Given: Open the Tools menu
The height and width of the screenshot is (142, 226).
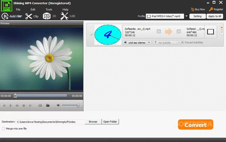Looking at the screenshot, I should click(x=49, y=9).
